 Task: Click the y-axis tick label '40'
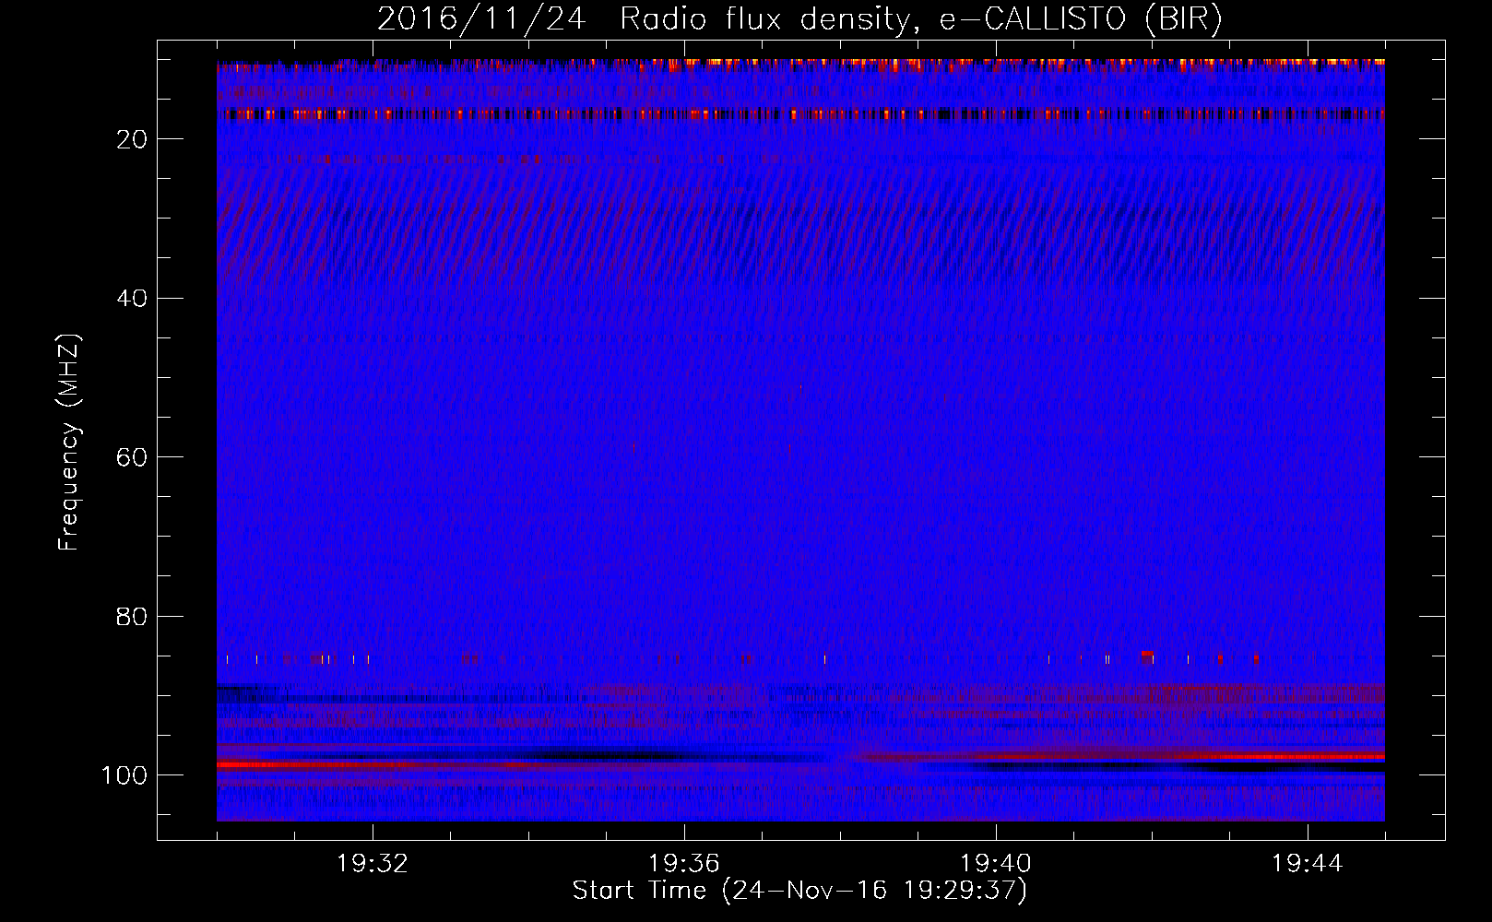132,299
